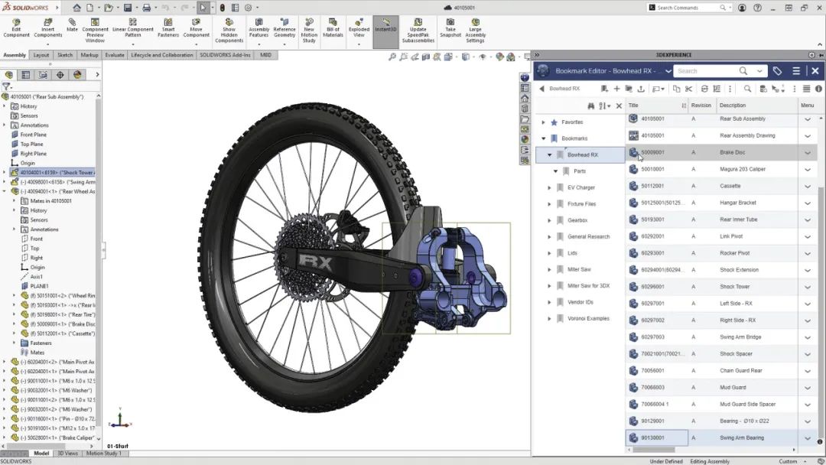This screenshot has height=465, width=826.
Task: Click the magnifier in 3DEXPERIENCE search box
Action: 743,70
